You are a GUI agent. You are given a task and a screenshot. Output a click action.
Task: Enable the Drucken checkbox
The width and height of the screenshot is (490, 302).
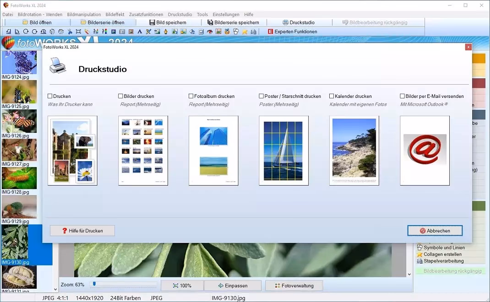(x=50, y=96)
